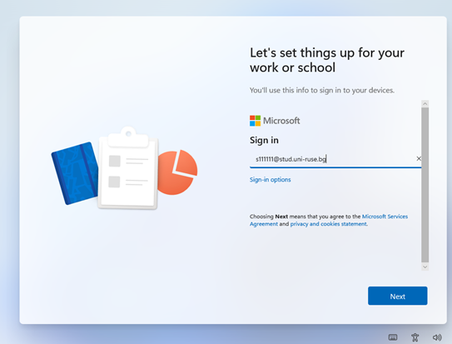The height and width of the screenshot is (344, 452).
Task: Open the Sign-in options link
Action: [270, 180]
